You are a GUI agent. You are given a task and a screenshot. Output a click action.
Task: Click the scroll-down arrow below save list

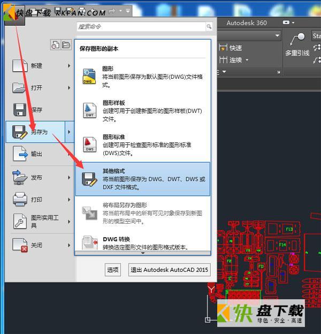tap(143, 253)
